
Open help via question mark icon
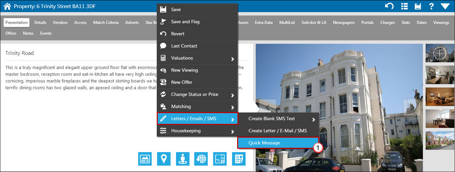tap(431, 6)
